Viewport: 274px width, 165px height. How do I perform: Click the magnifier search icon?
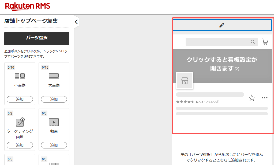253,42
